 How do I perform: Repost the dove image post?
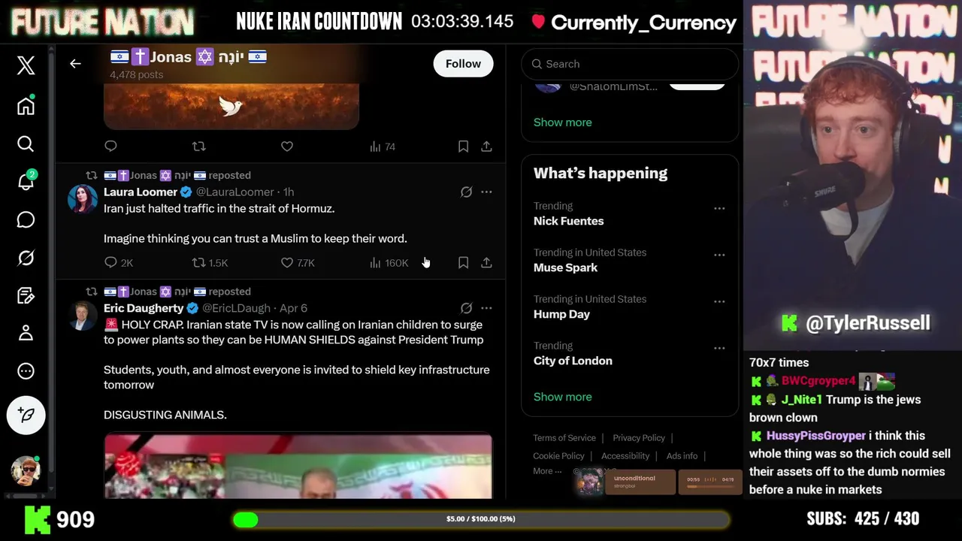tap(198, 146)
